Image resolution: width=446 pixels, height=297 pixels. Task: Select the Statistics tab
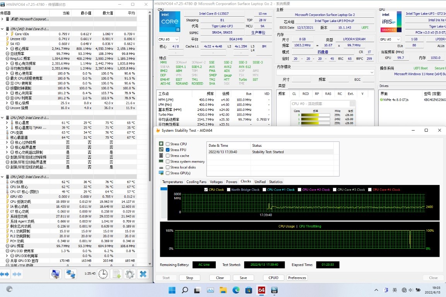pyautogui.click(x=276, y=182)
